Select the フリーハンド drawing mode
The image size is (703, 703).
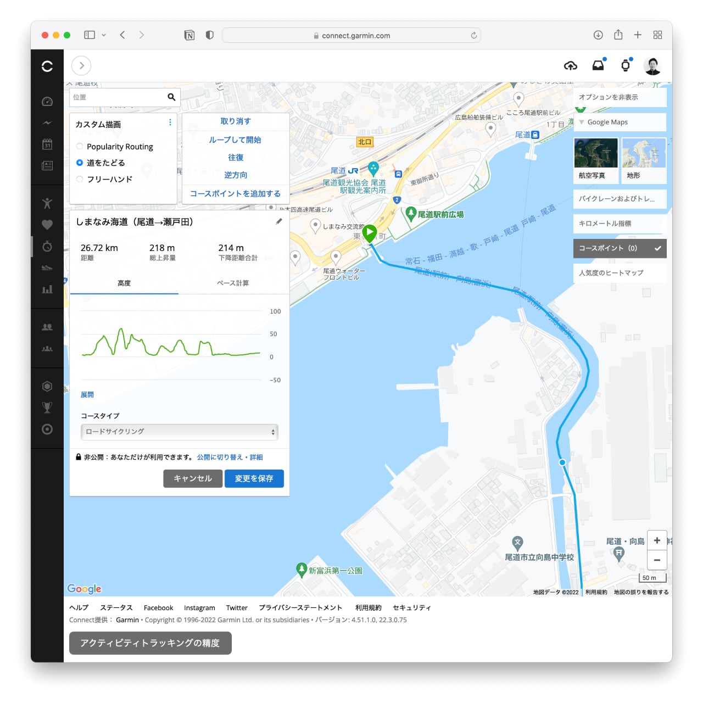(80, 179)
